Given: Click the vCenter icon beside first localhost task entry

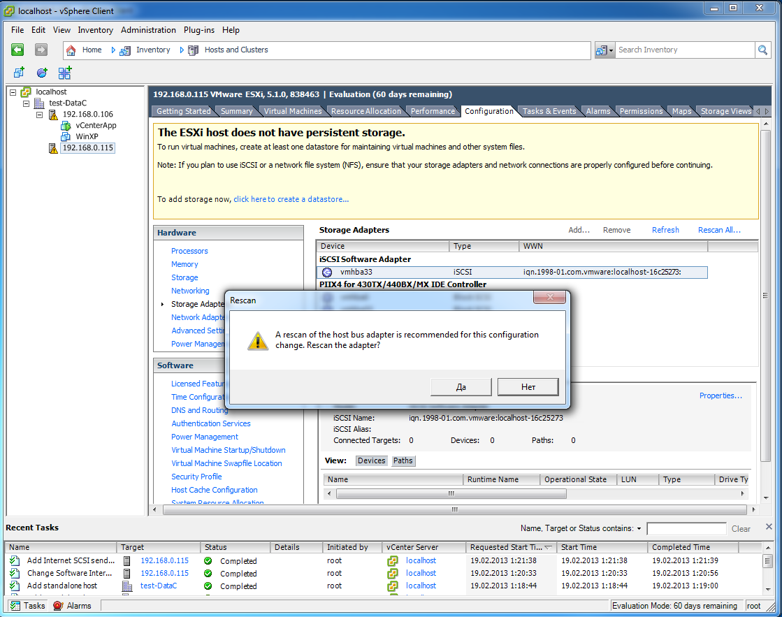Looking at the screenshot, I should [393, 560].
